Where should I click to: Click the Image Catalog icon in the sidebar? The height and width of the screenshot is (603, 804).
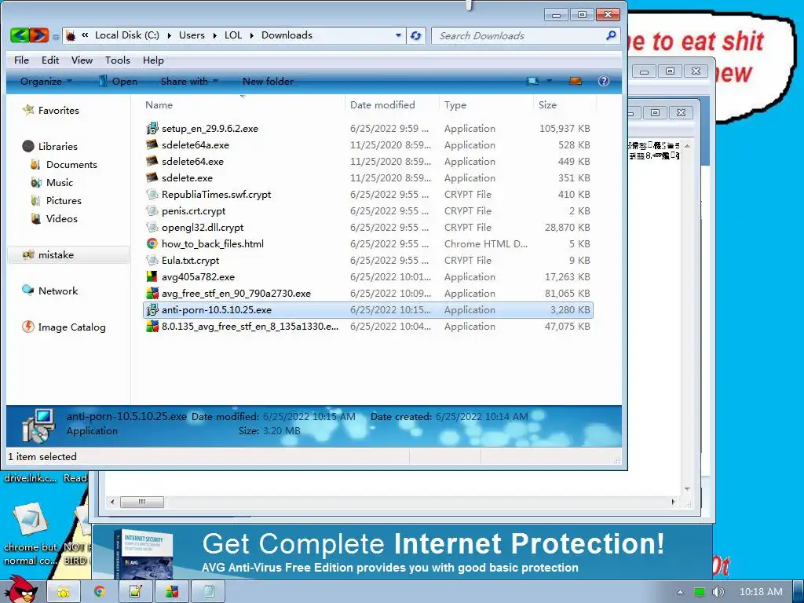pos(28,327)
